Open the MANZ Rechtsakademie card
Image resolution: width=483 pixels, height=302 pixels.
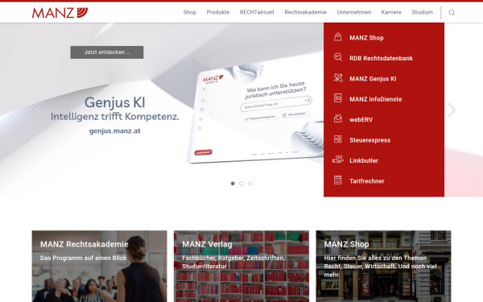point(100,267)
